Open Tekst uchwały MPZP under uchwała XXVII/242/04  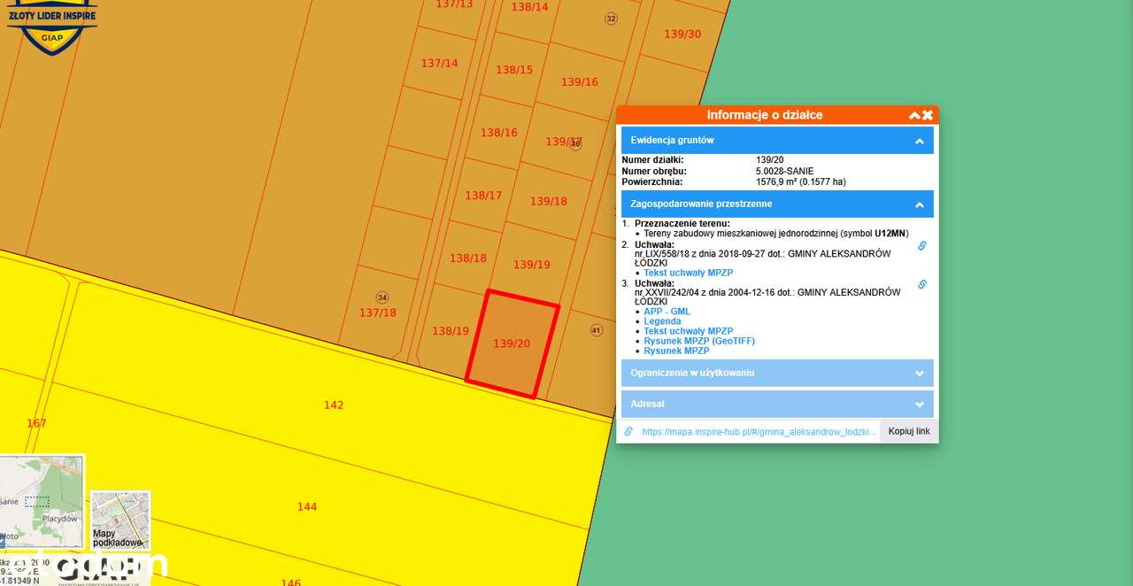coord(688,331)
